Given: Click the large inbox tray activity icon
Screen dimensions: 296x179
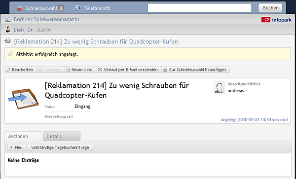Looking at the screenshot, I should click(23, 99).
